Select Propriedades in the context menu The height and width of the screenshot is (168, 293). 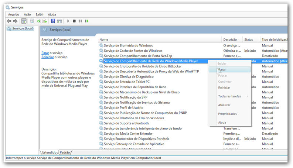coord(227,114)
